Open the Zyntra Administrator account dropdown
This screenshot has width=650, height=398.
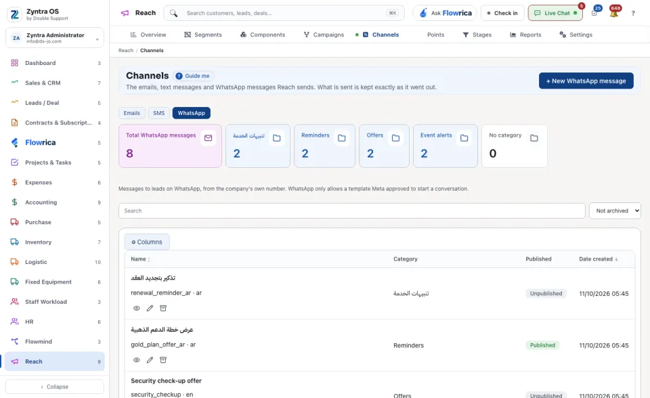[x=55, y=38]
